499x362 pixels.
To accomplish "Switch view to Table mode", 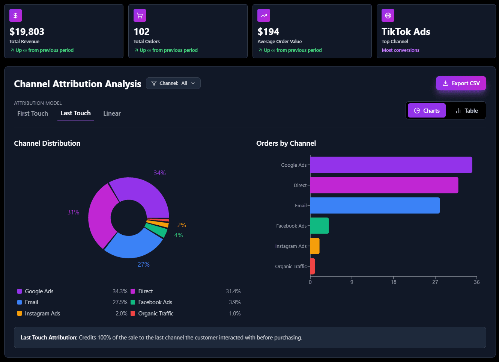I will coord(466,110).
